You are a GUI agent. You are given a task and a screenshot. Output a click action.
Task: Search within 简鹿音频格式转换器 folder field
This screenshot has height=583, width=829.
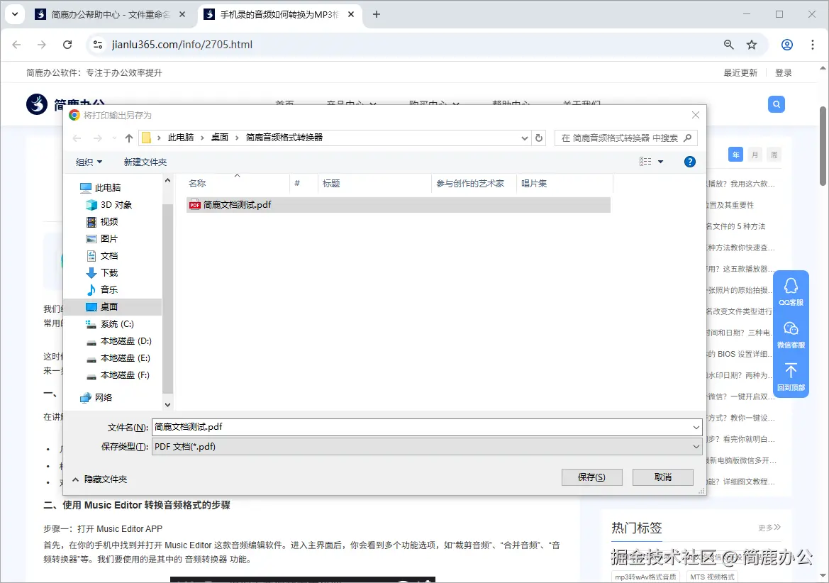(625, 138)
